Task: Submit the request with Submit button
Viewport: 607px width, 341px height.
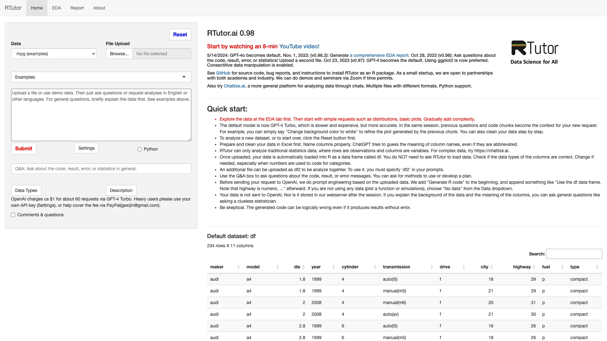Action: [24, 149]
